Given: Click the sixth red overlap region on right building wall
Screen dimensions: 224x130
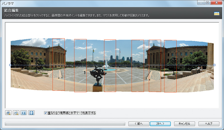Looking at the screenshot, I should (170, 66).
